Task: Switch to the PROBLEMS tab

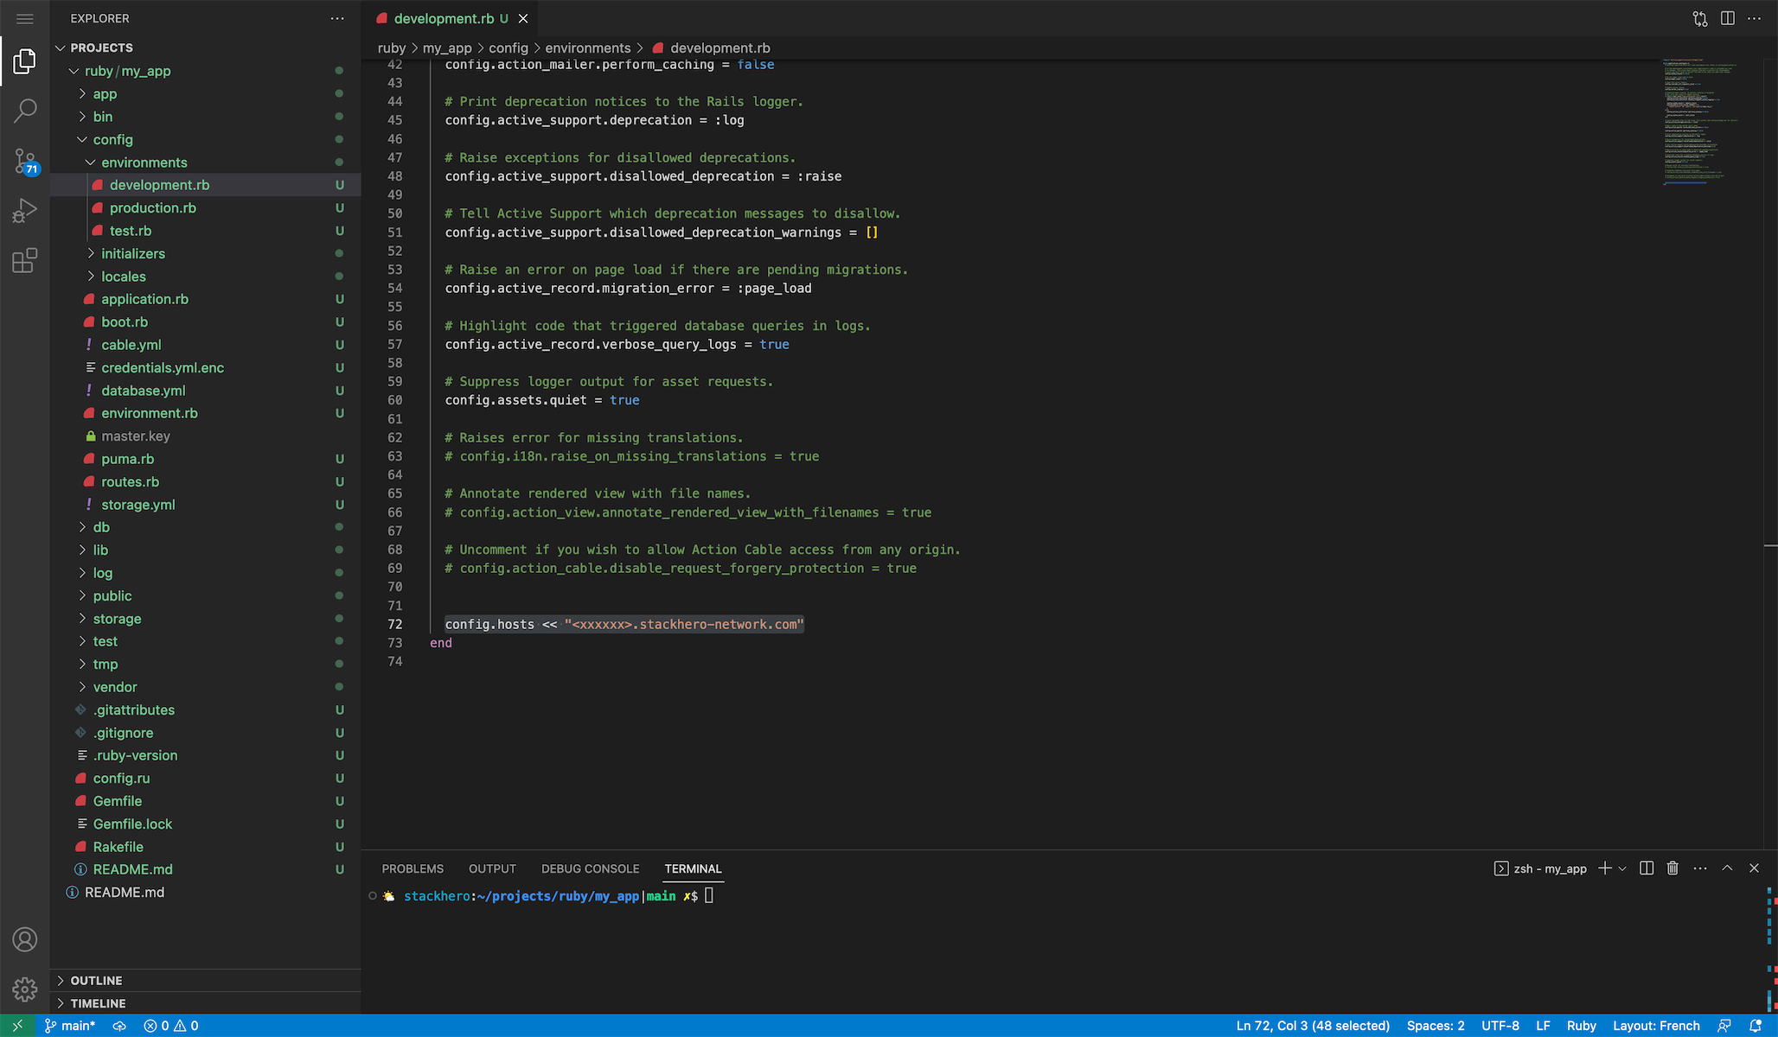Action: [x=413, y=868]
